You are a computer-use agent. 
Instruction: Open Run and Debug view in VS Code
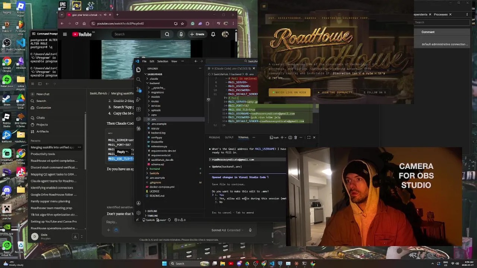[138, 99]
